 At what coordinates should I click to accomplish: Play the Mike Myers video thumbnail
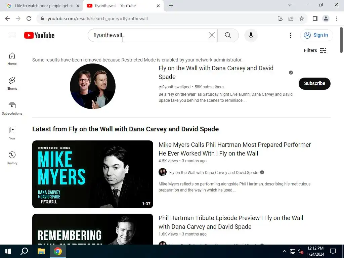coord(93,174)
